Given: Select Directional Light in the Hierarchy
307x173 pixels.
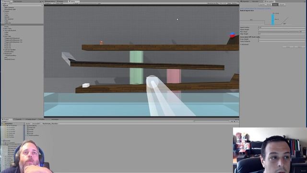Looking at the screenshot, I should 10,9.
